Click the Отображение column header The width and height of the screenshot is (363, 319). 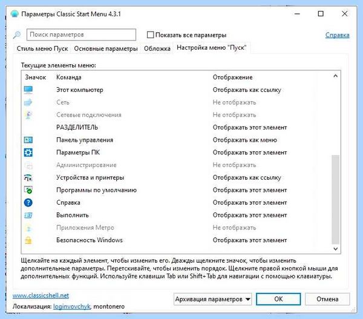pos(232,77)
